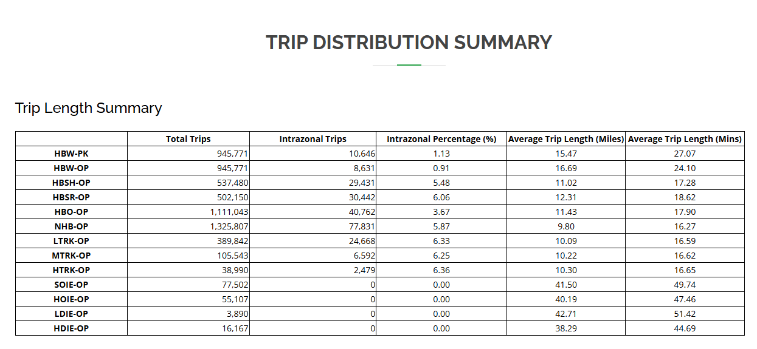Select the 1,325,807 total trips cell
This screenshot has width=757, height=349.
[229, 226]
